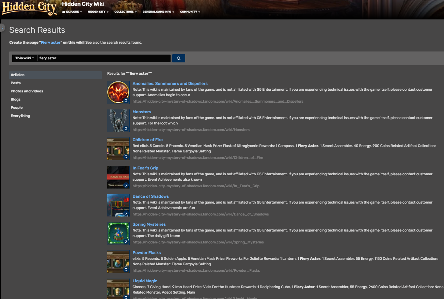The image size is (444, 299).
Task: Click the Results for fiery aster text
Action: [129, 74]
